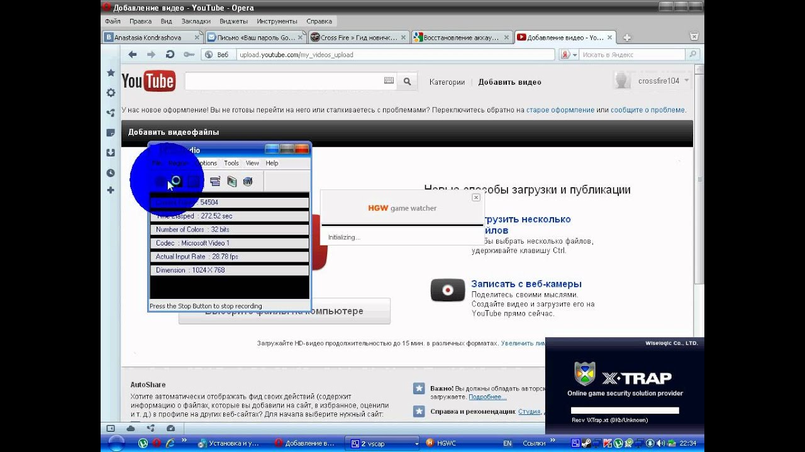Open the Notes panel in sidebar
The height and width of the screenshot is (452, 805).
coord(111,132)
